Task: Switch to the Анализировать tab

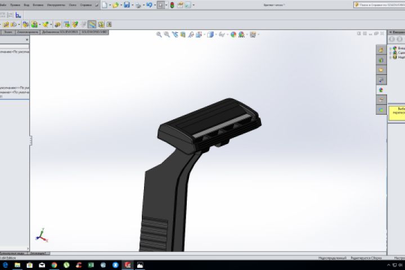Action: pyautogui.click(x=28, y=32)
